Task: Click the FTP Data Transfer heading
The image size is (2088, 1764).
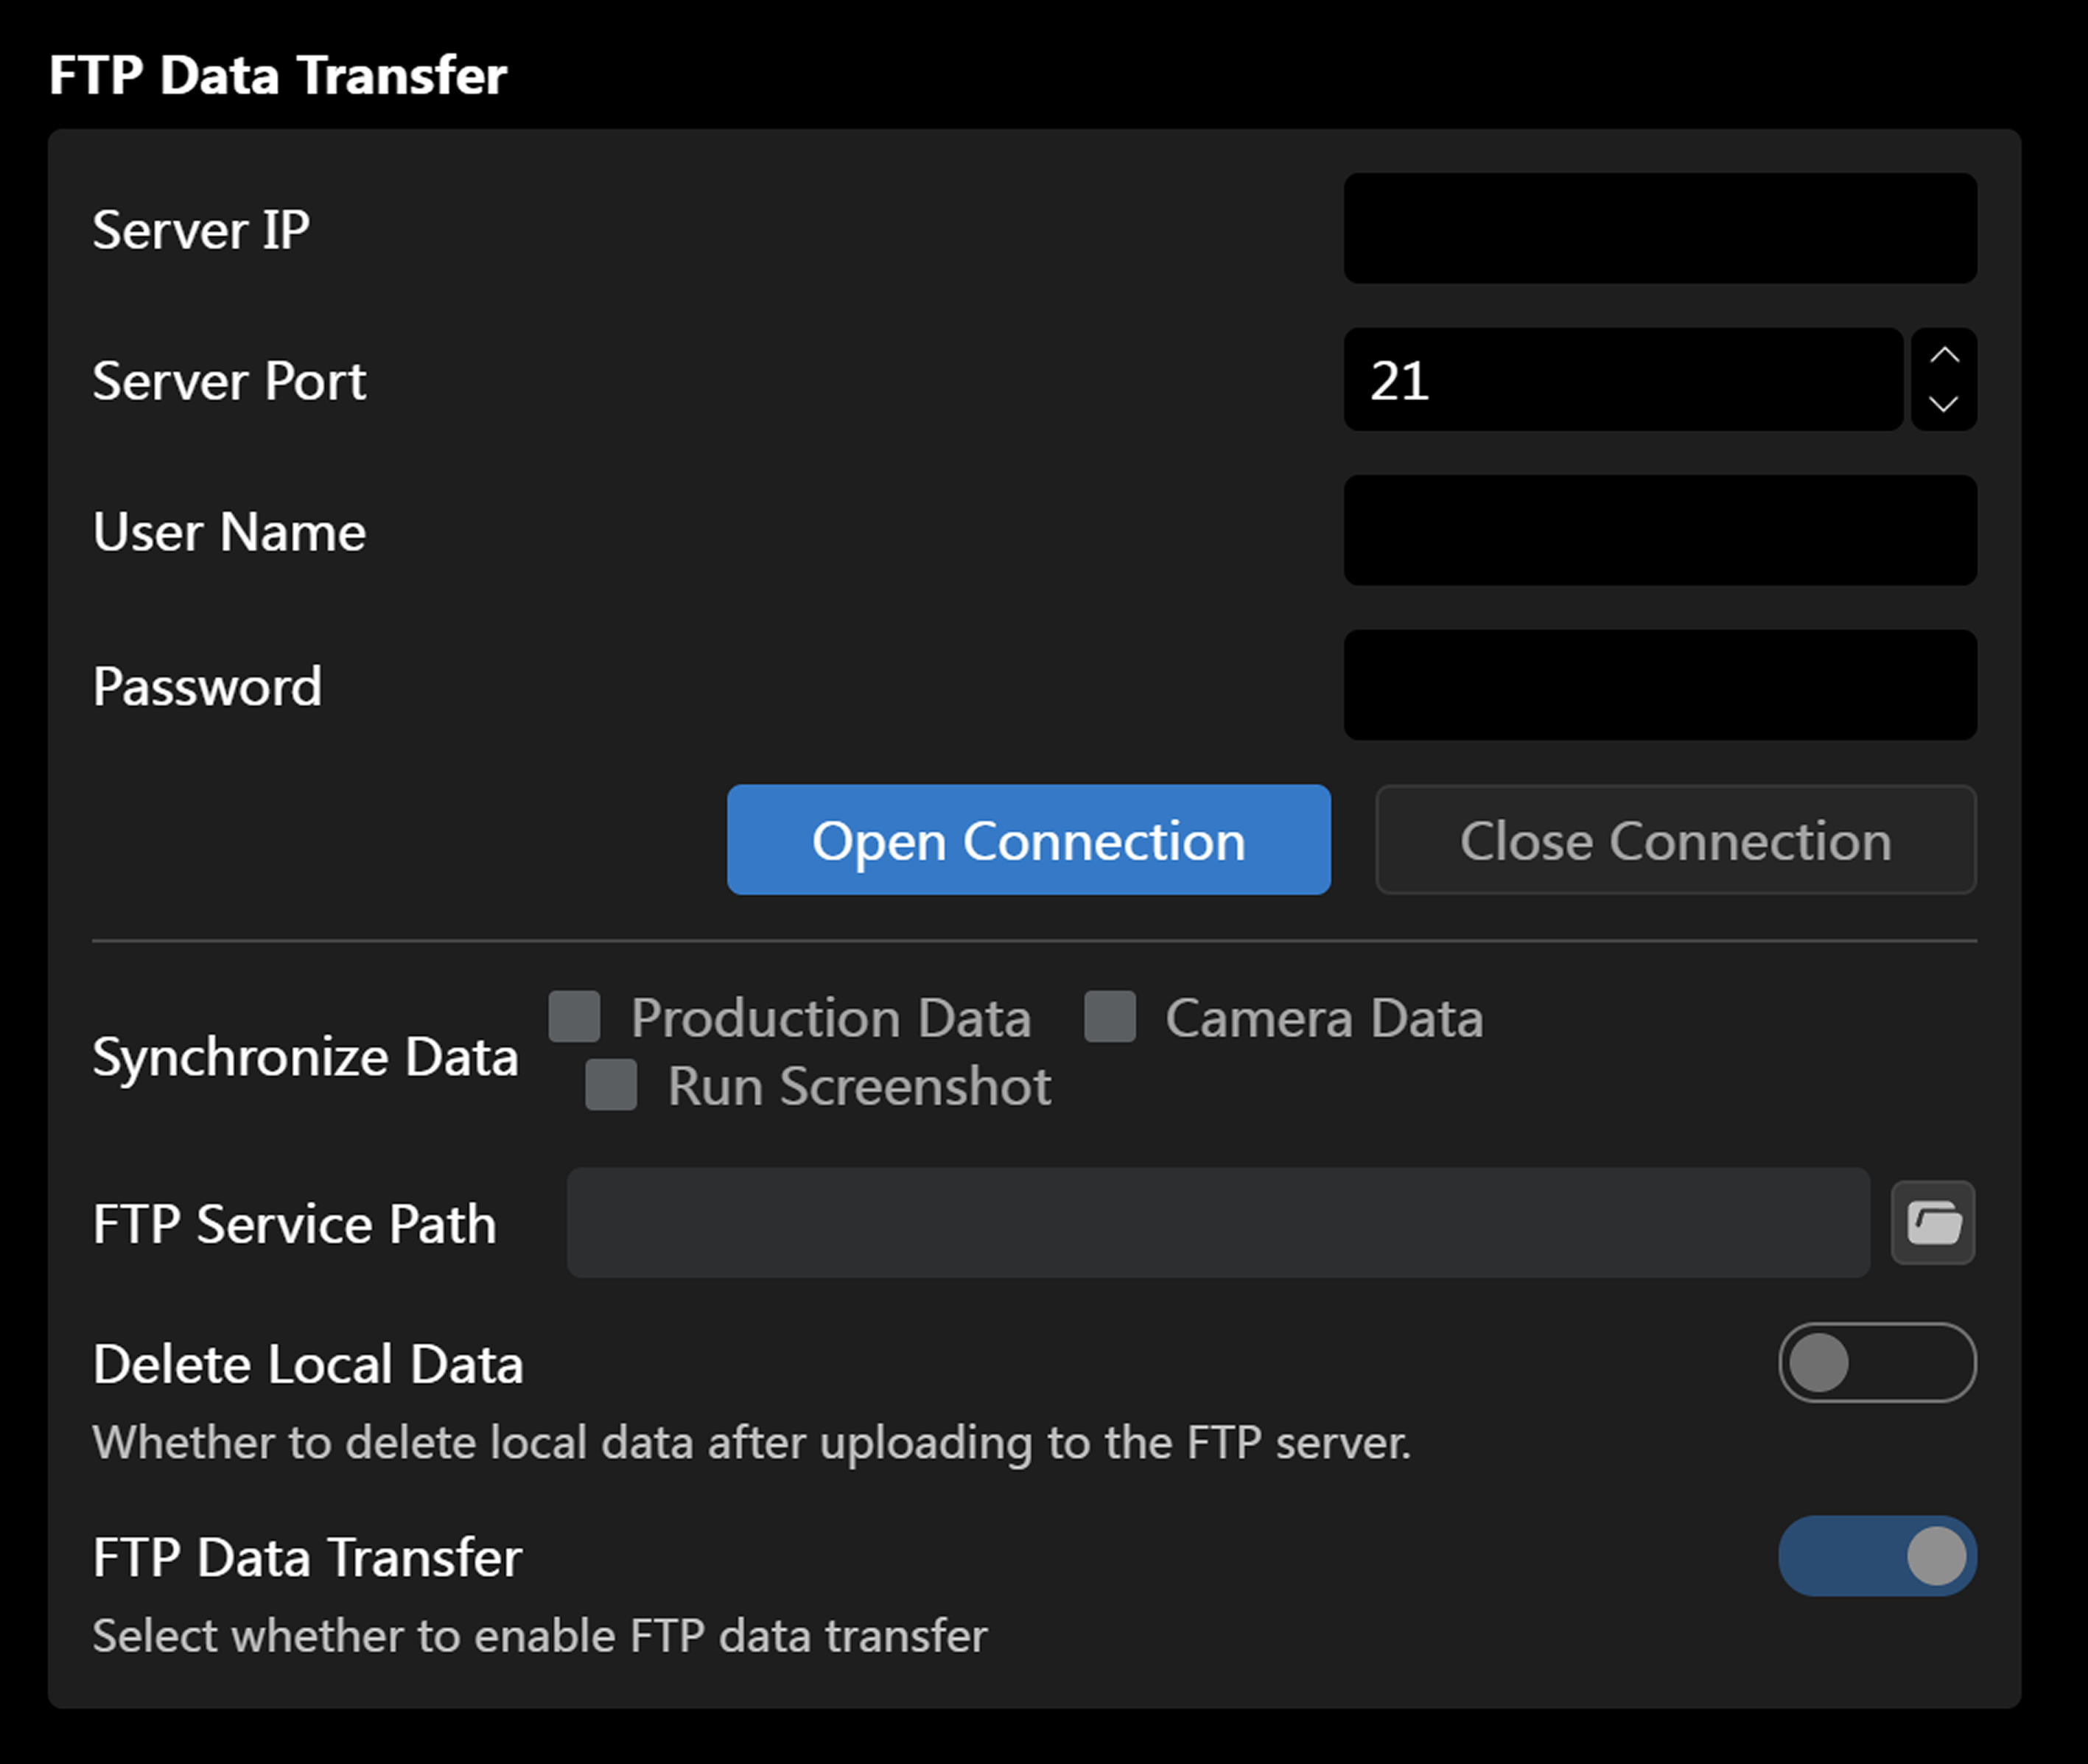Action: click(278, 75)
